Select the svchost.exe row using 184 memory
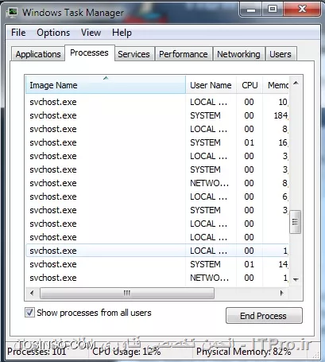Screen dimensions: 325x362 [x=157, y=115]
